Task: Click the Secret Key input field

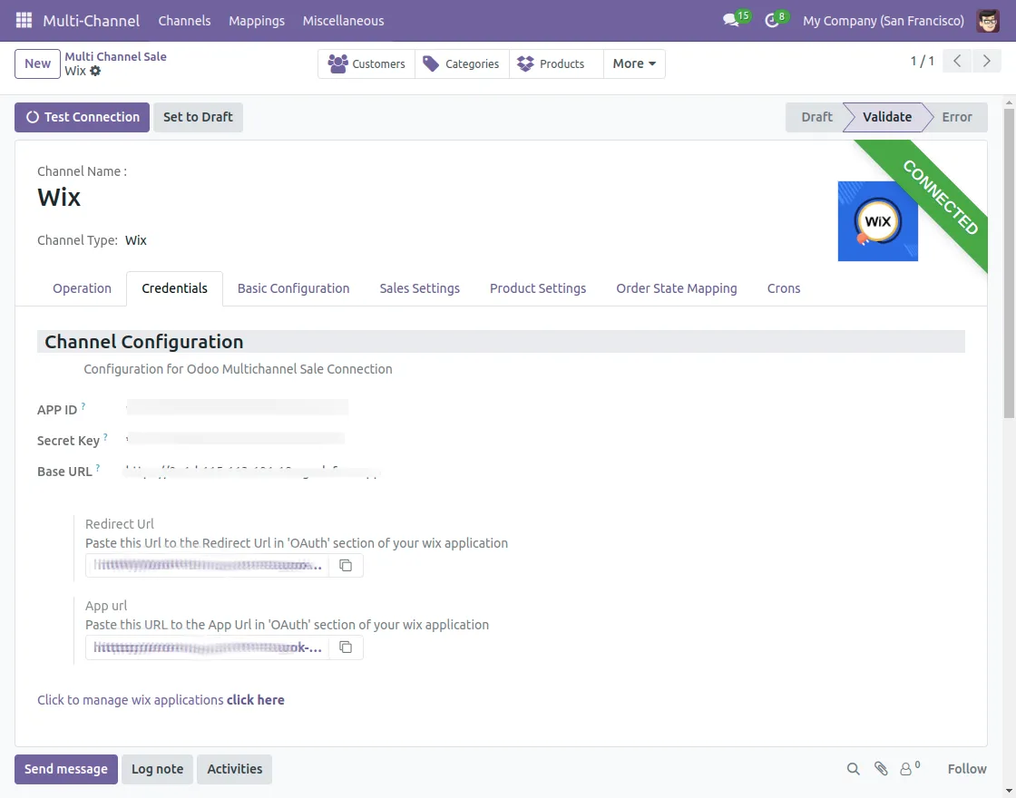Action: (235, 439)
